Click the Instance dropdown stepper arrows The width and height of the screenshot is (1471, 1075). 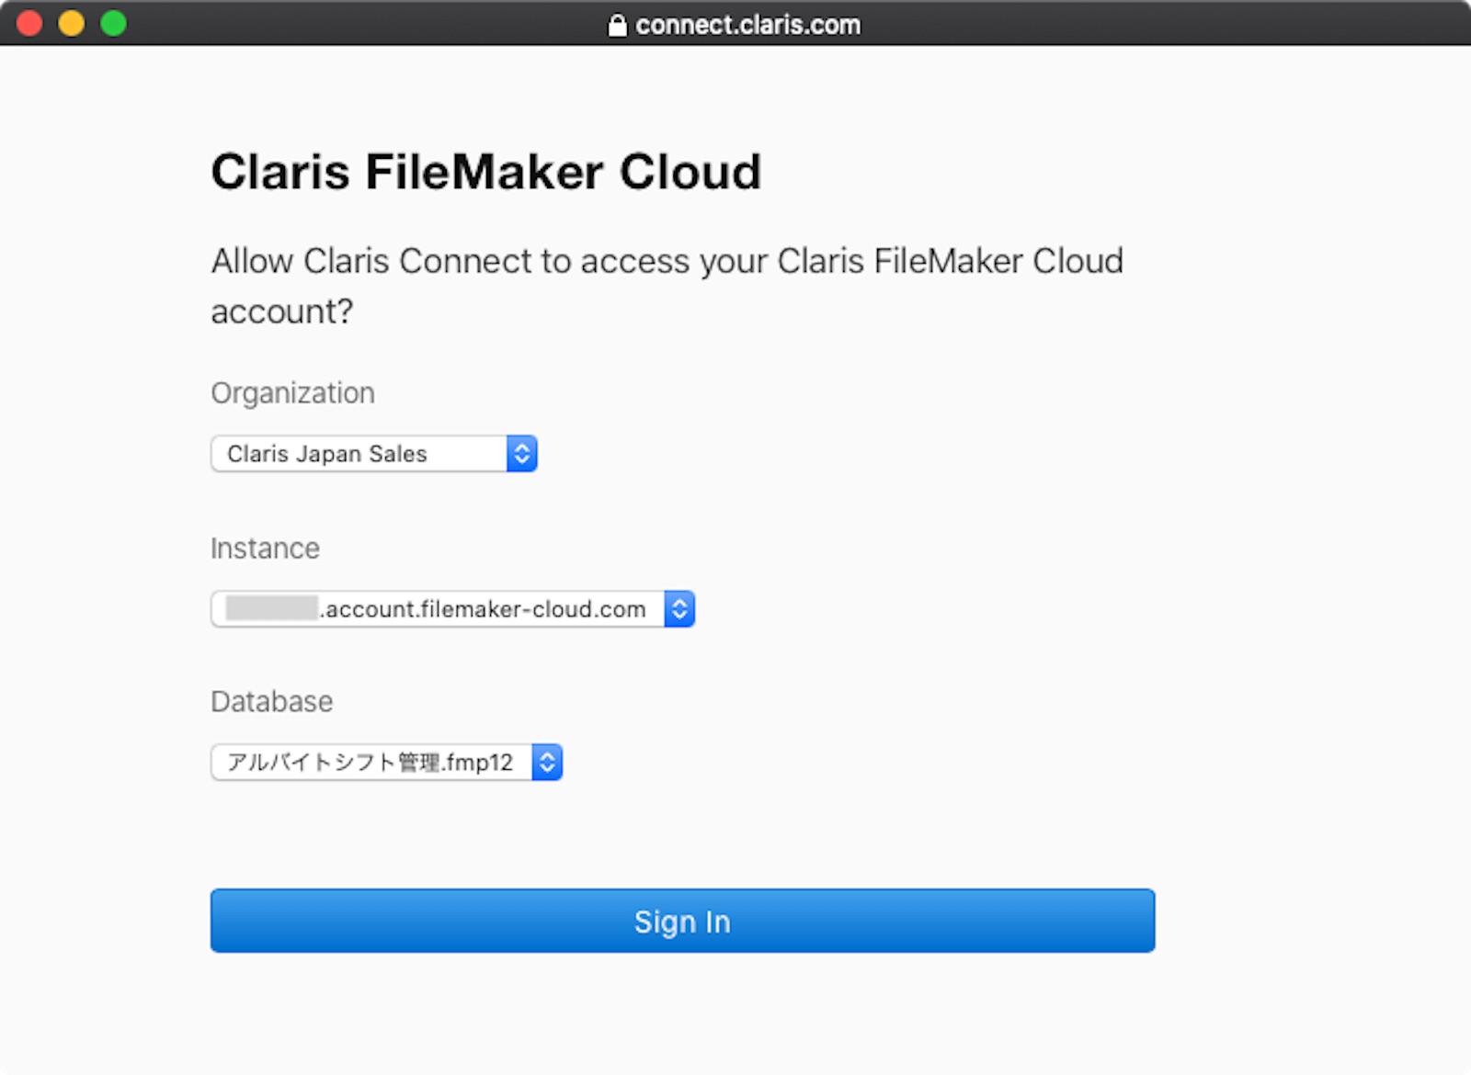tap(678, 608)
